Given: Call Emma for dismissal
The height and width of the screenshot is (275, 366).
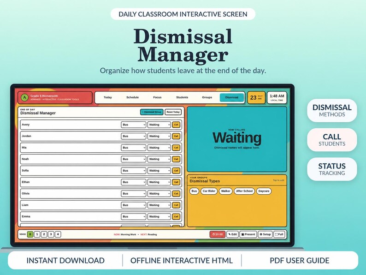Looking at the screenshot, I should pos(176,216).
